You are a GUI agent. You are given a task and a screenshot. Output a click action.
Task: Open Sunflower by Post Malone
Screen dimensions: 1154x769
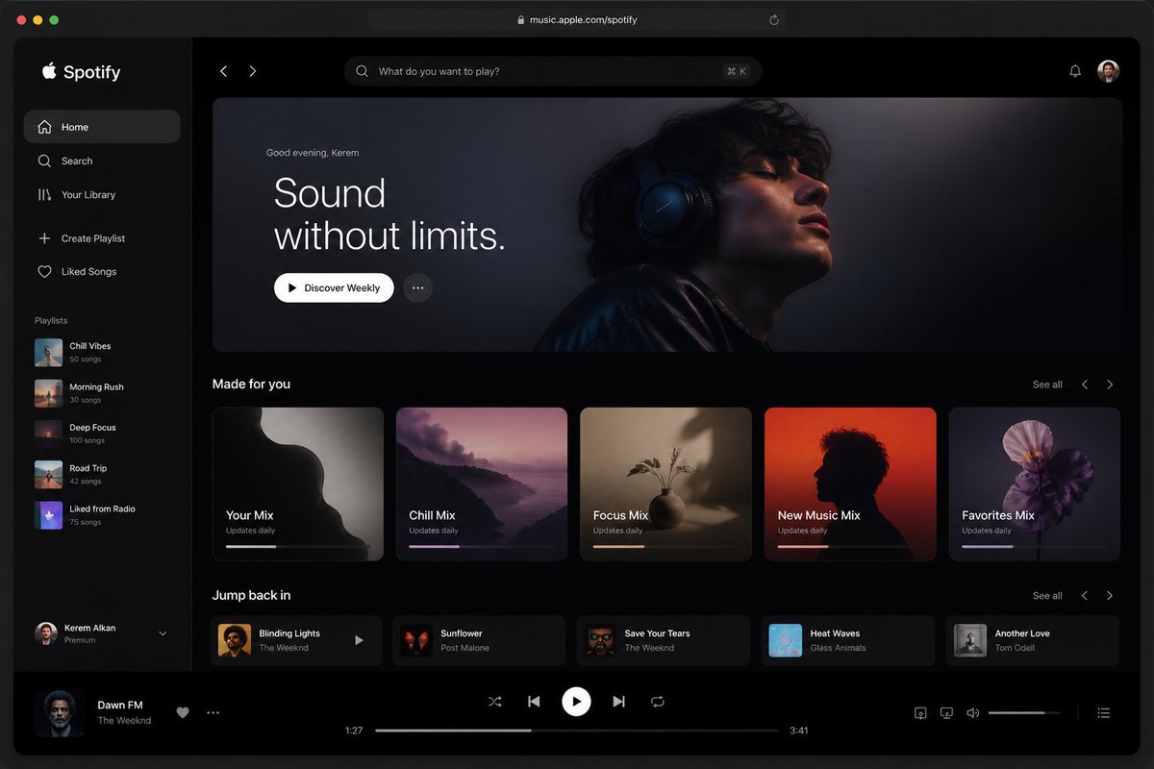(x=479, y=640)
